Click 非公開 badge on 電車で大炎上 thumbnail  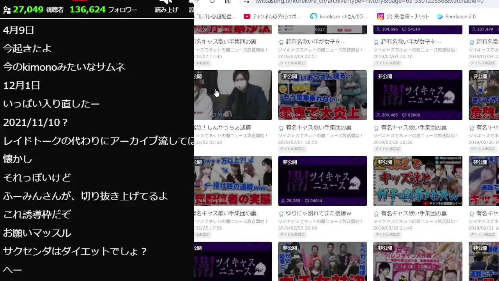(290, 76)
